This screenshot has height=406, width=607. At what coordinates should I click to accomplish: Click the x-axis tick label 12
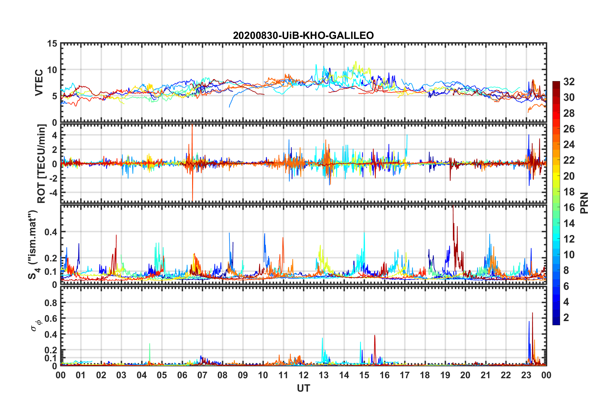tap(303, 375)
